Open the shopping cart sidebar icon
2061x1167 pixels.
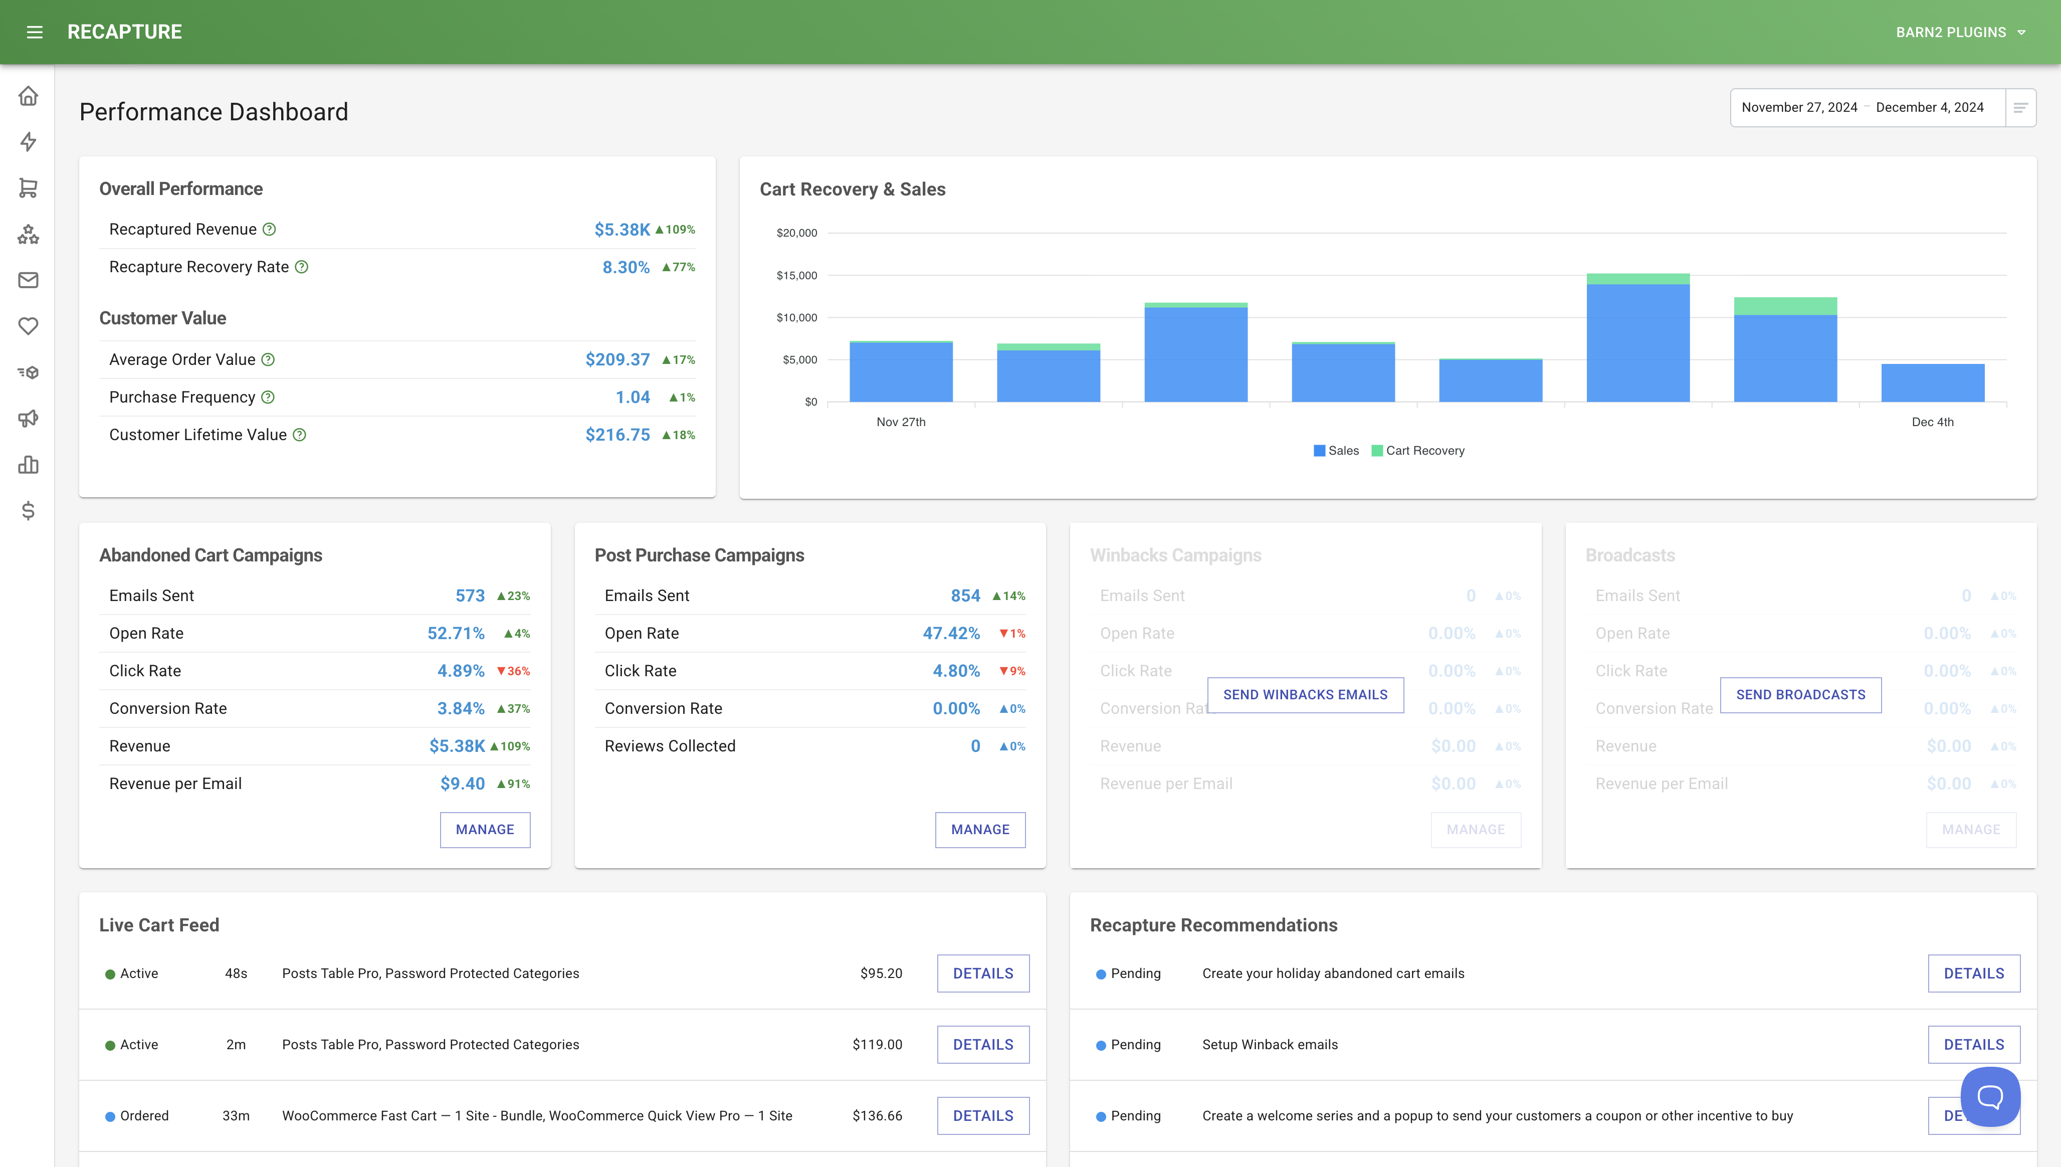(x=28, y=187)
